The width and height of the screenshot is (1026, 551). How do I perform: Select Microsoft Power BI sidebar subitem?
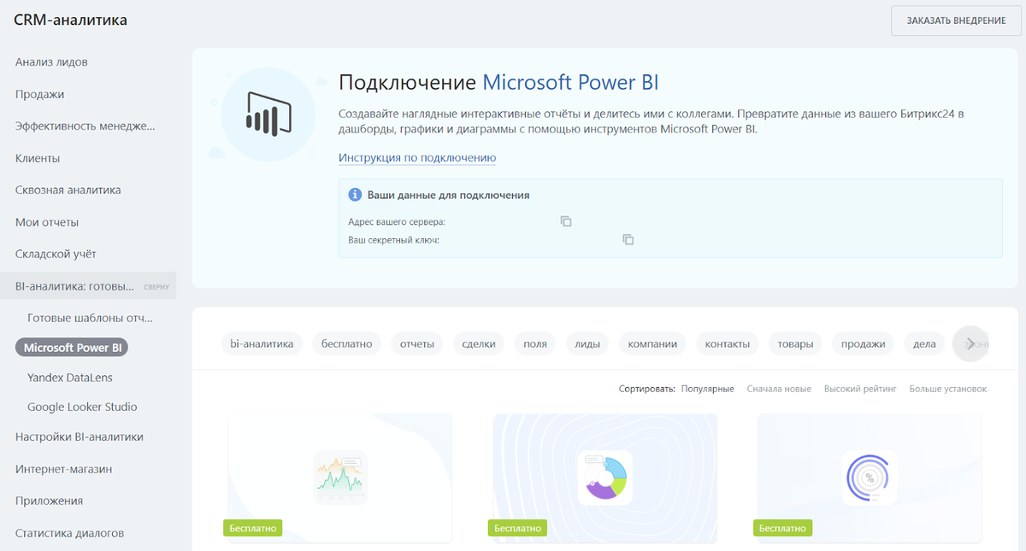tap(72, 348)
